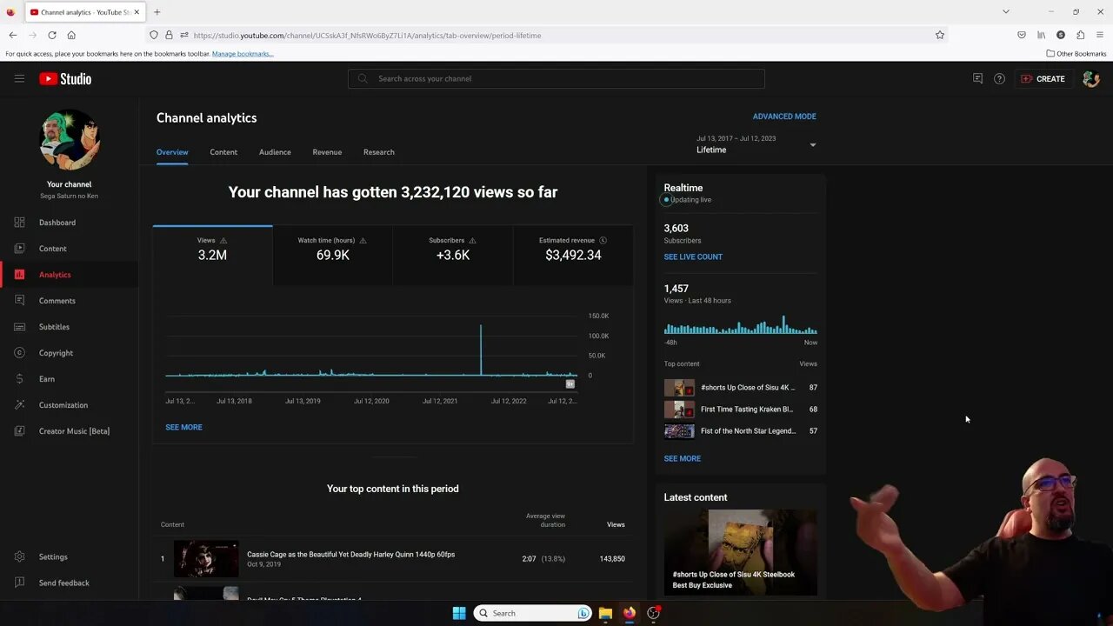The height and width of the screenshot is (626, 1113).
Task: Open the Firefox application menu
Action: [1100, 35]
